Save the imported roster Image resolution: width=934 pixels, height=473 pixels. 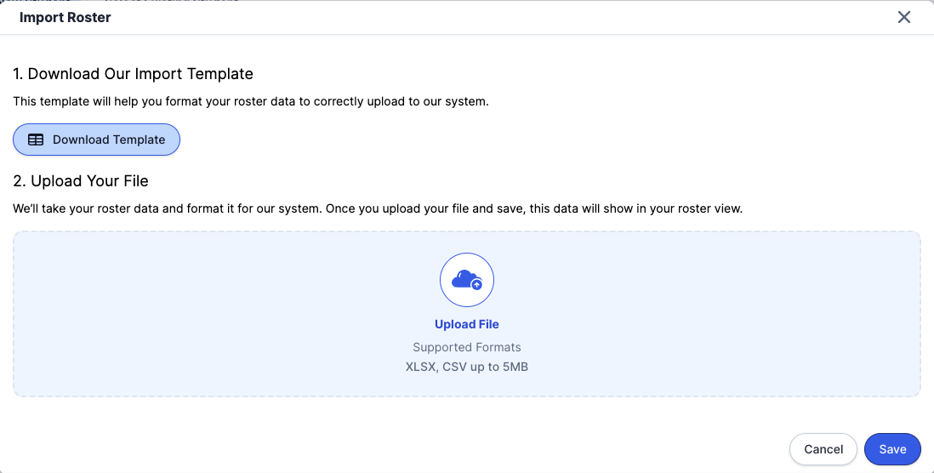(x=892, y=449)
